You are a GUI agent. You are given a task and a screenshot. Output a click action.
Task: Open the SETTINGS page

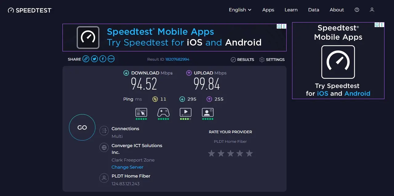272,60
